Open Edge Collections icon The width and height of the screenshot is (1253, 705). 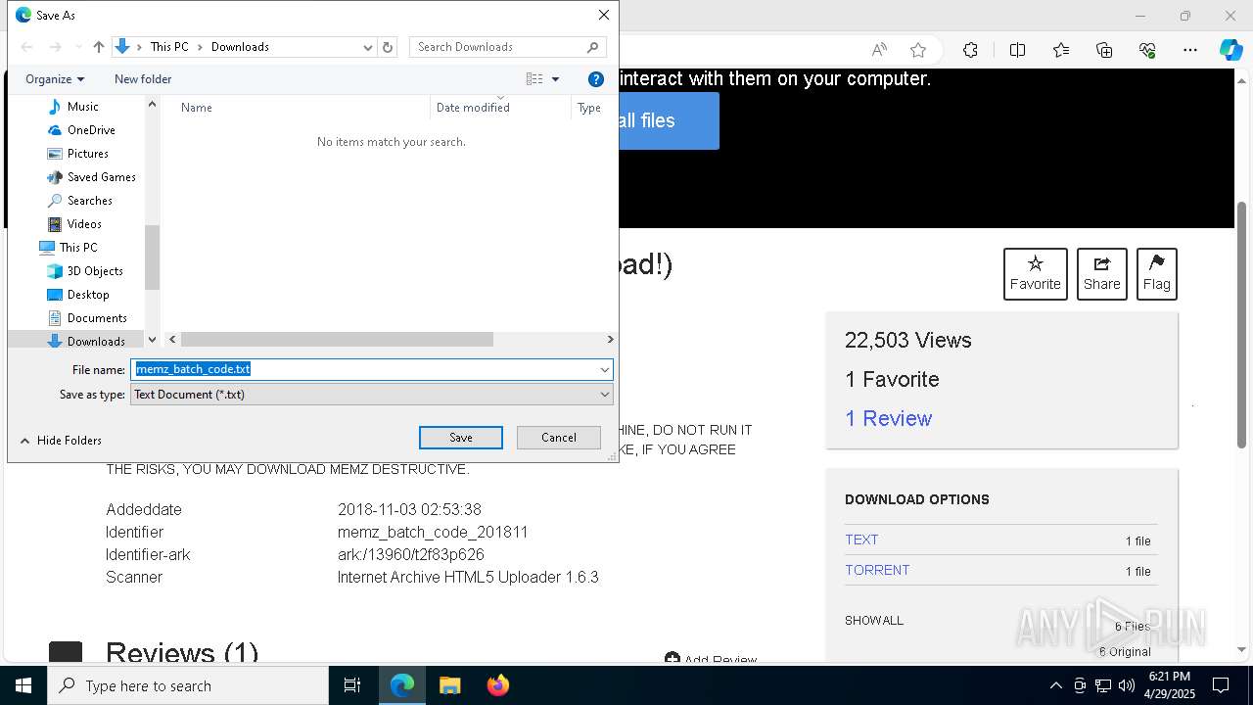pyautogui.click(x=1104, y=50)
